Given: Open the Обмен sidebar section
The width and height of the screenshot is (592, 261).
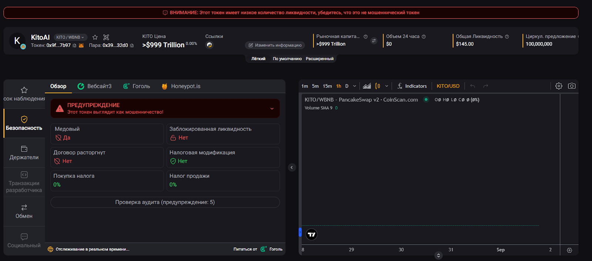Looking at the screenshot, I should tap(24, 211).
